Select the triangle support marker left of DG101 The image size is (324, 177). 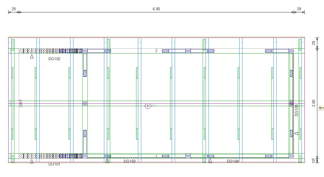pyautogui.click(x=32, y=161)
